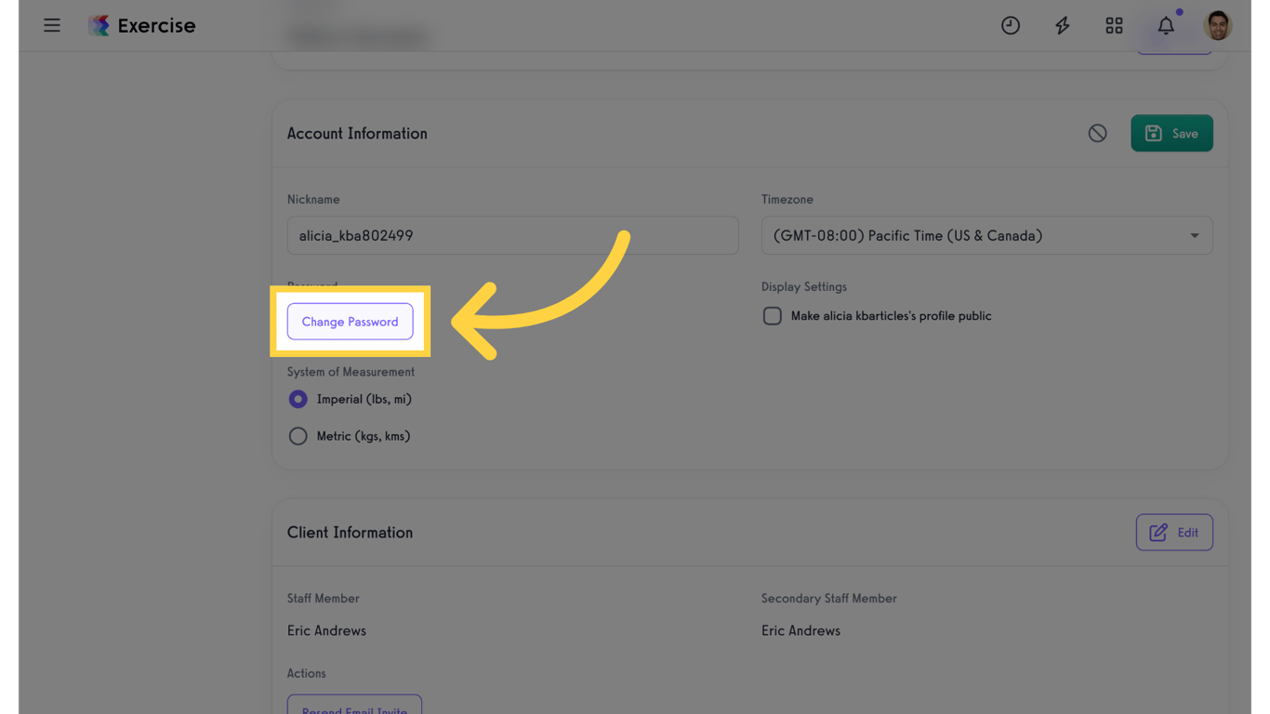Click the Save button in Account Information
The width and height of the screenshot is (1270, 714).
1171,133
